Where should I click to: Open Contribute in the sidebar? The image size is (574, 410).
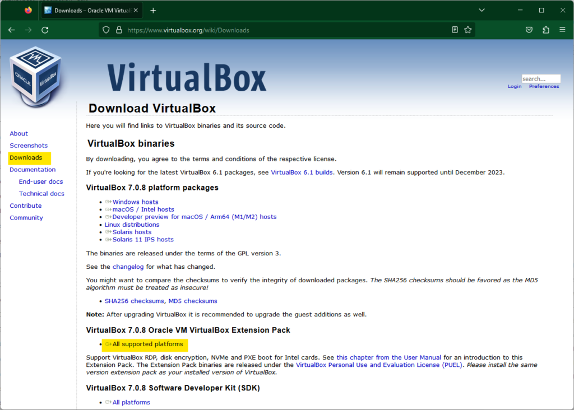[x=26, y=206]
